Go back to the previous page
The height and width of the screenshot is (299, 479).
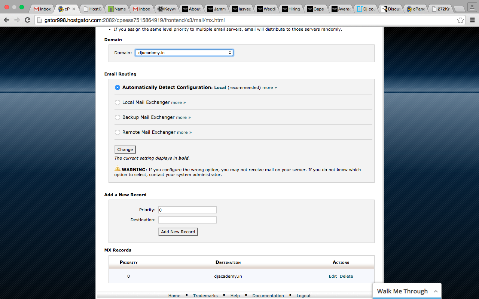(7, 20)
